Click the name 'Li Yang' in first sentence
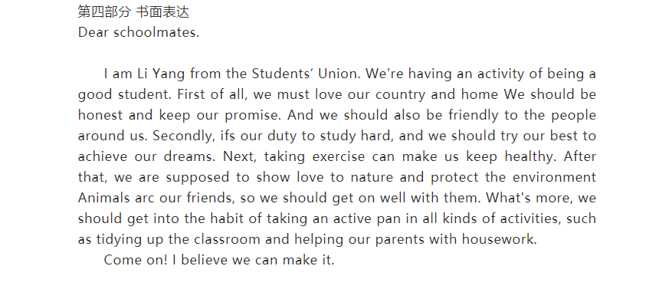The height and width of the screenshot is (289, 669). click(161, 74)
